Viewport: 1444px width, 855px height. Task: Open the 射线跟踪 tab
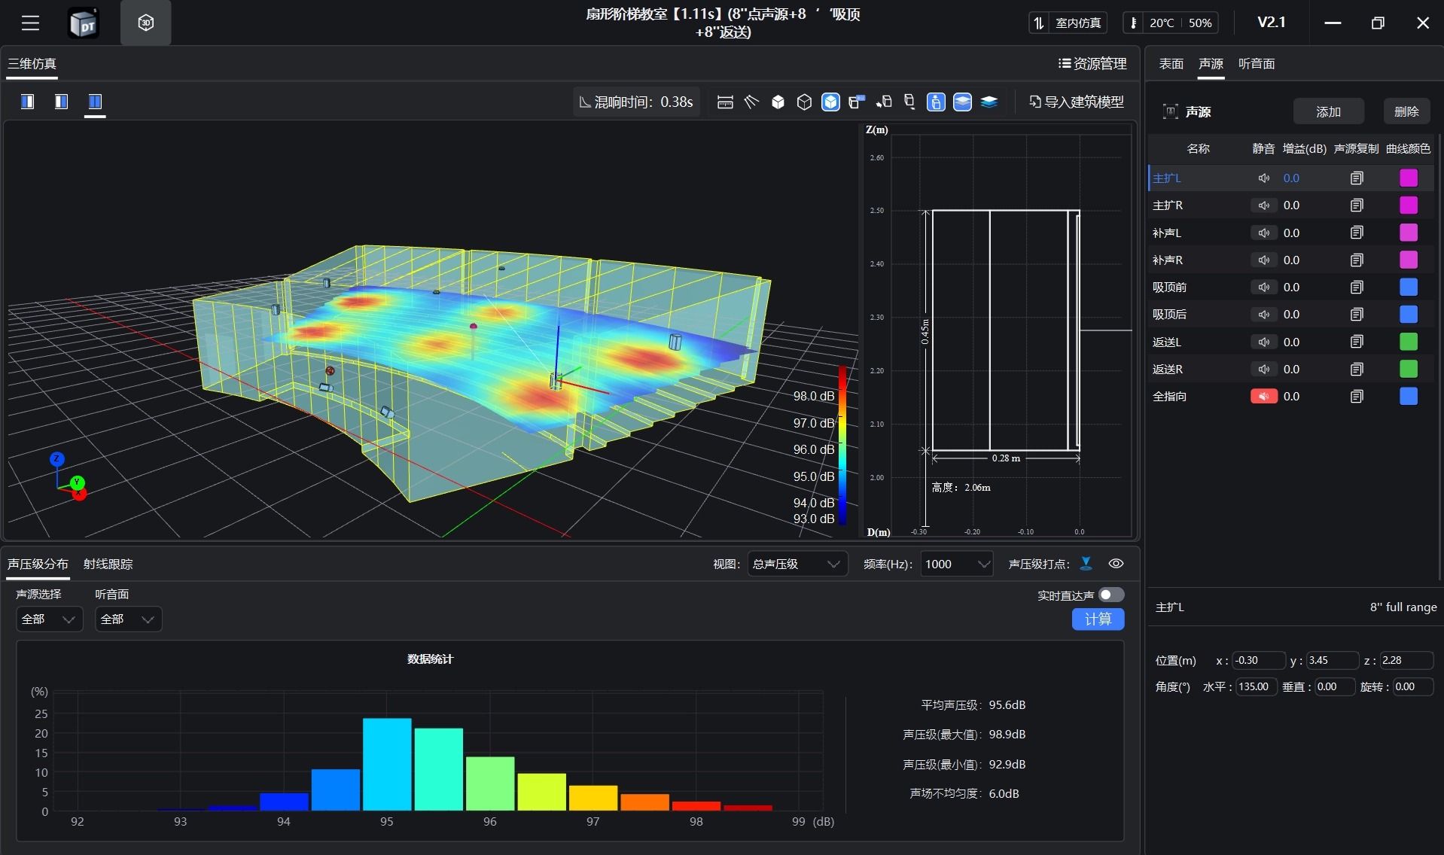tap(108, 564)
